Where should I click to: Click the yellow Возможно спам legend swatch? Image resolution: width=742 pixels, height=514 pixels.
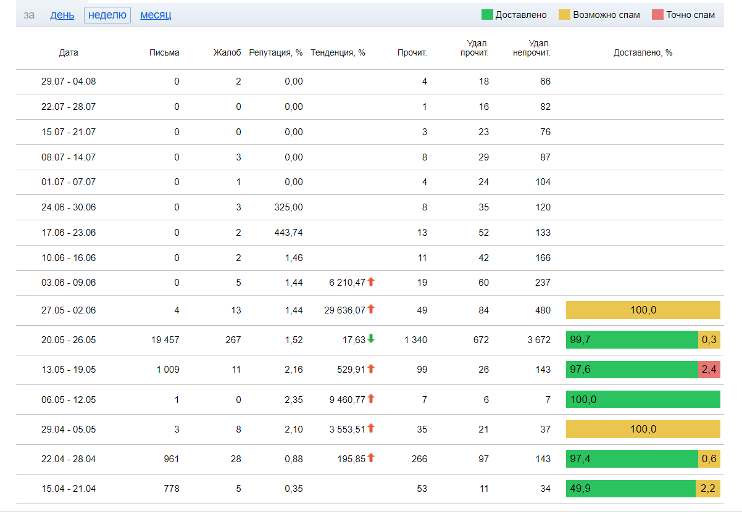(564, 15)
